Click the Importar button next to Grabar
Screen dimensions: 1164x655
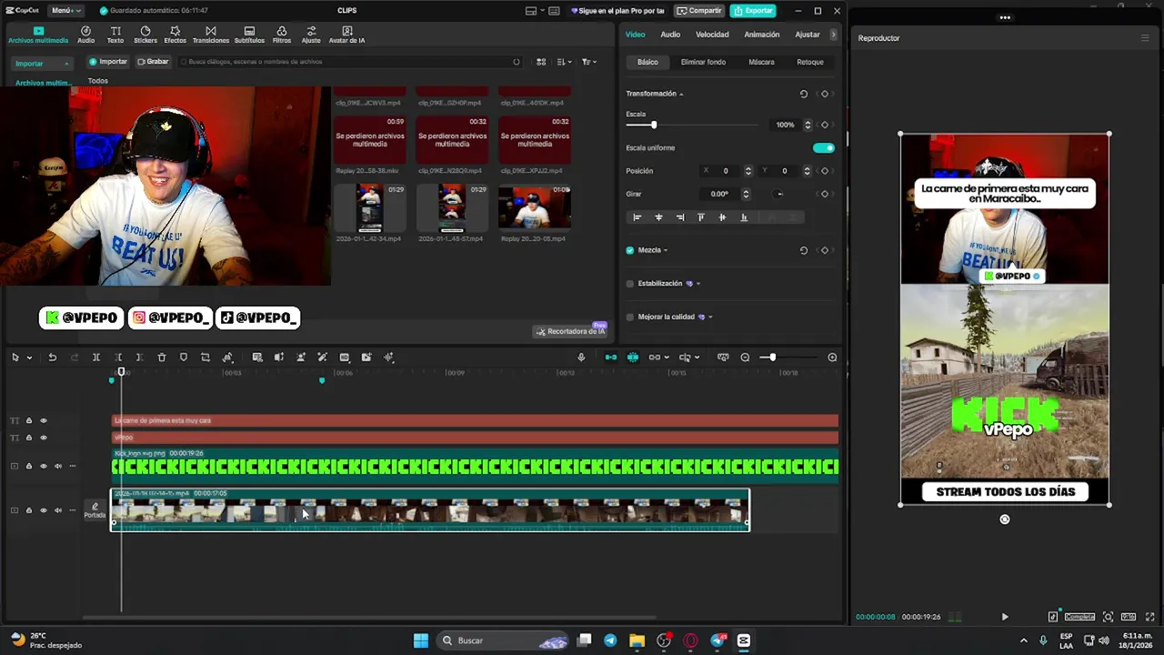(107, 62)
